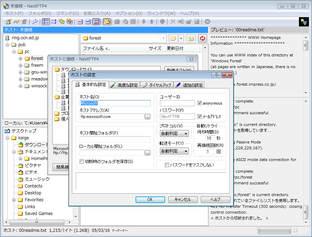Image resolution: width=312 pixels, height=237 pixels.
Task: Click the grayed download arrow icon
Action: tap(144, 21)
